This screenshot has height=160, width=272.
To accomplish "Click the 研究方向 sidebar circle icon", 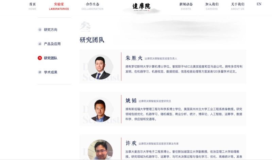I will pyautogui.click(x=40, y=30).
